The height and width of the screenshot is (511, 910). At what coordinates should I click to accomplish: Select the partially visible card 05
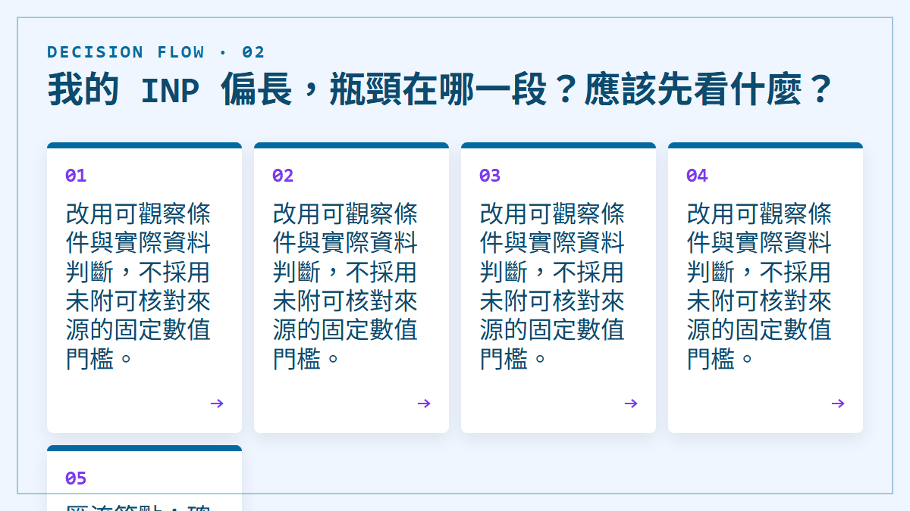coord(144,478)
